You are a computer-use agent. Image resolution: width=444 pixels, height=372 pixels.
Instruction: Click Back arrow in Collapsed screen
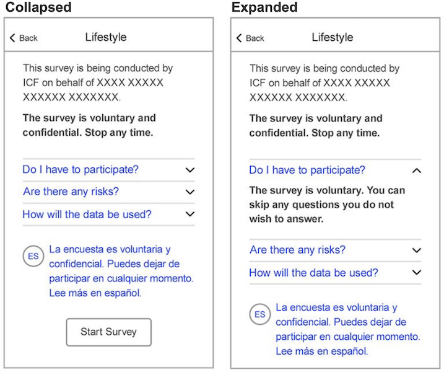(12, 38)
